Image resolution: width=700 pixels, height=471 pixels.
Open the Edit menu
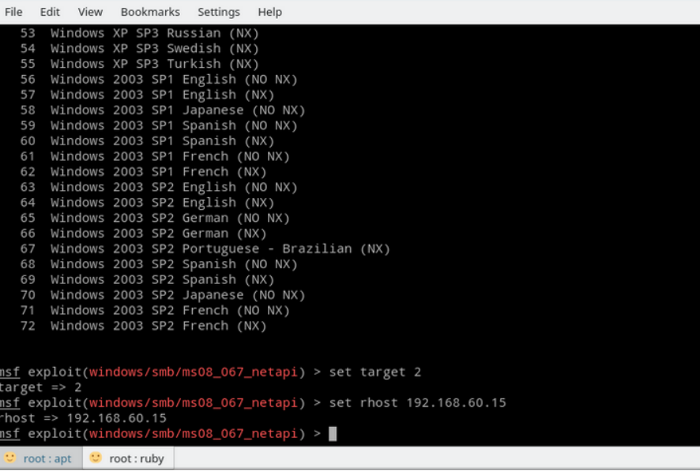tap(50, 12)
